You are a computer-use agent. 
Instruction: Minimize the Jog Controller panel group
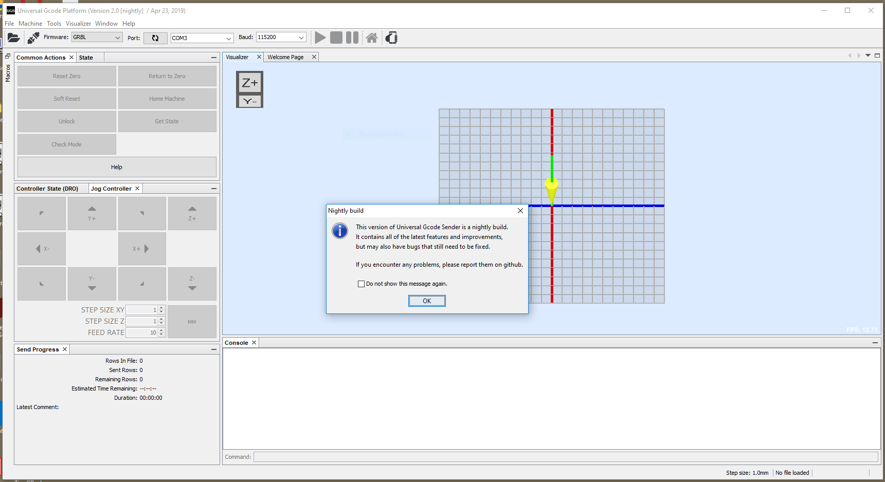214,189
